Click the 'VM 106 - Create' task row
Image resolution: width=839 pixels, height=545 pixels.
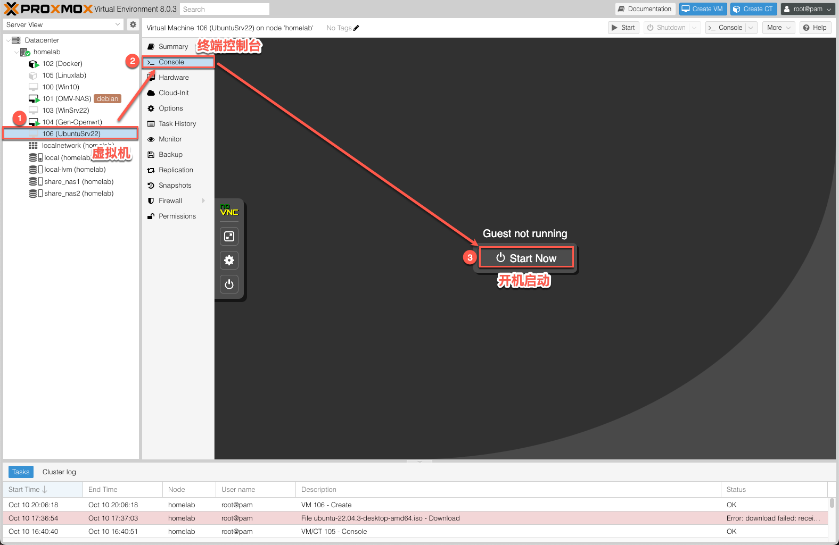point(415,505)
